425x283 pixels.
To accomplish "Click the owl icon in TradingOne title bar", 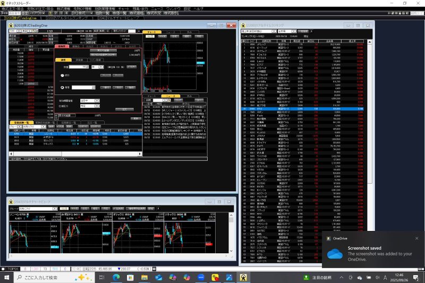I will 11,25.
